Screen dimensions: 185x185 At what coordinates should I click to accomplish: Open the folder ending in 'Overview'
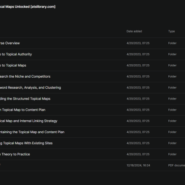[10, 43]
